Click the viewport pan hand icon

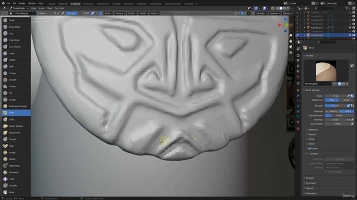(x=291, y=41)
